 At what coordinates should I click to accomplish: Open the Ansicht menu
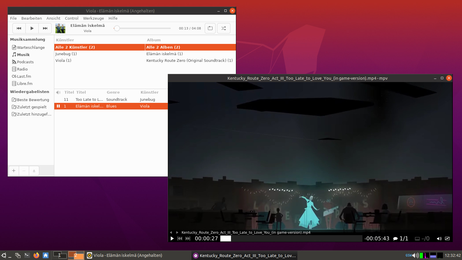(x=53, y=18)
